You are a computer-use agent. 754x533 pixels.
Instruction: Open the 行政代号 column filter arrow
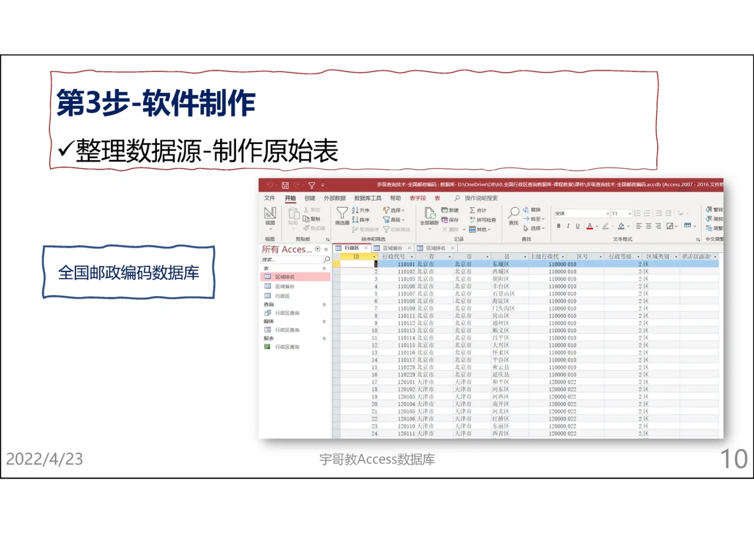click(x=412, y=257)
